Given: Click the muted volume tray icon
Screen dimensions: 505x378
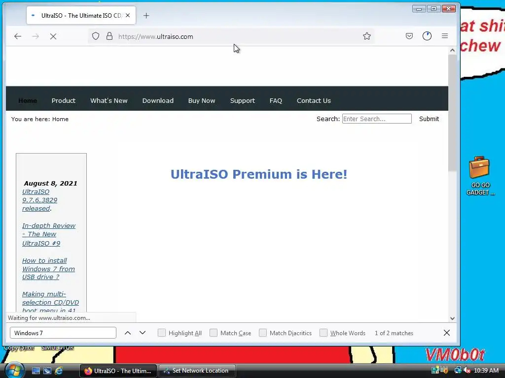Looking at the screenshot, I should click(x=467, y=370).
